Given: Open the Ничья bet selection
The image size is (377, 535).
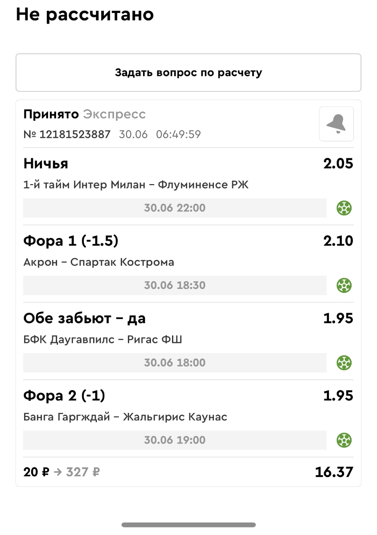Looking at the screenshot, I should (46, 164).
